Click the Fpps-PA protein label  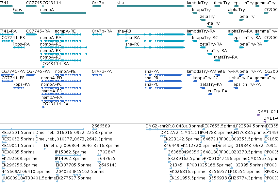[x=22, y=85]
